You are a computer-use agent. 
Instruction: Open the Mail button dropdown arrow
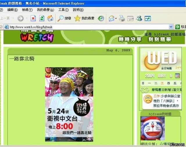coord(116,19)
